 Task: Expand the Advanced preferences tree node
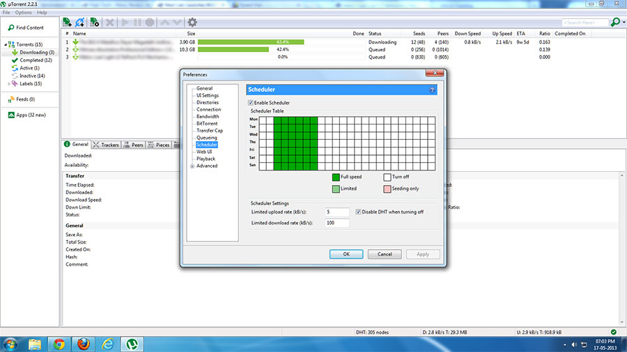192,166
